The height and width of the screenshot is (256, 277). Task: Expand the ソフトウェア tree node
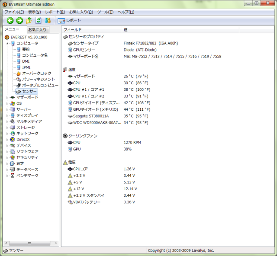point(7,151)
